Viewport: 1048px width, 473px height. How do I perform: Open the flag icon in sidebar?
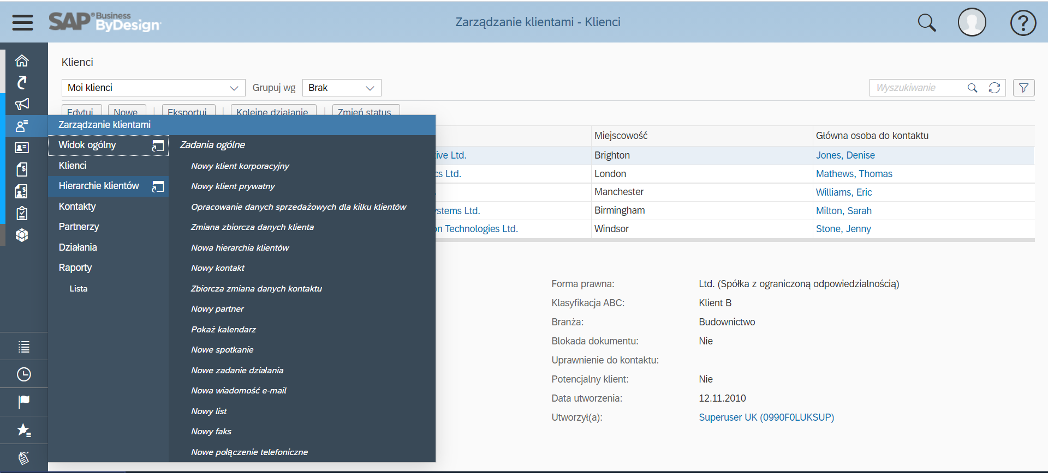(23, 402)
